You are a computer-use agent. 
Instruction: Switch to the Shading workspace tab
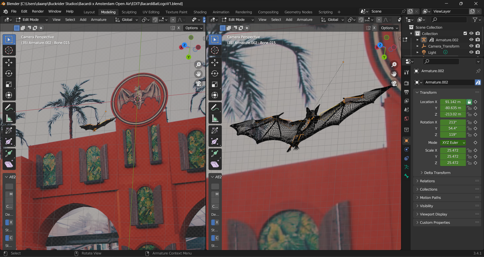pyautogui.click(x=200, y=12)
